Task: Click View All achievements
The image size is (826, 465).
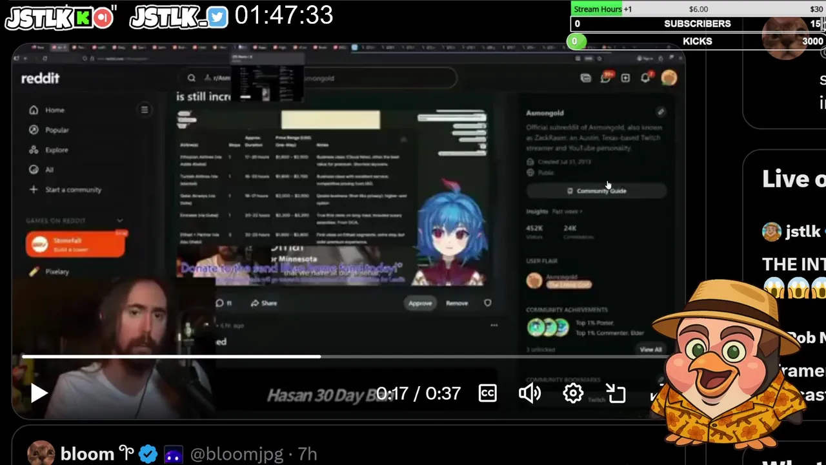Action: [x=650, y=349]
